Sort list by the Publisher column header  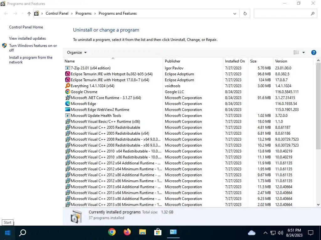pyautogui.click(x=193, y=61)
